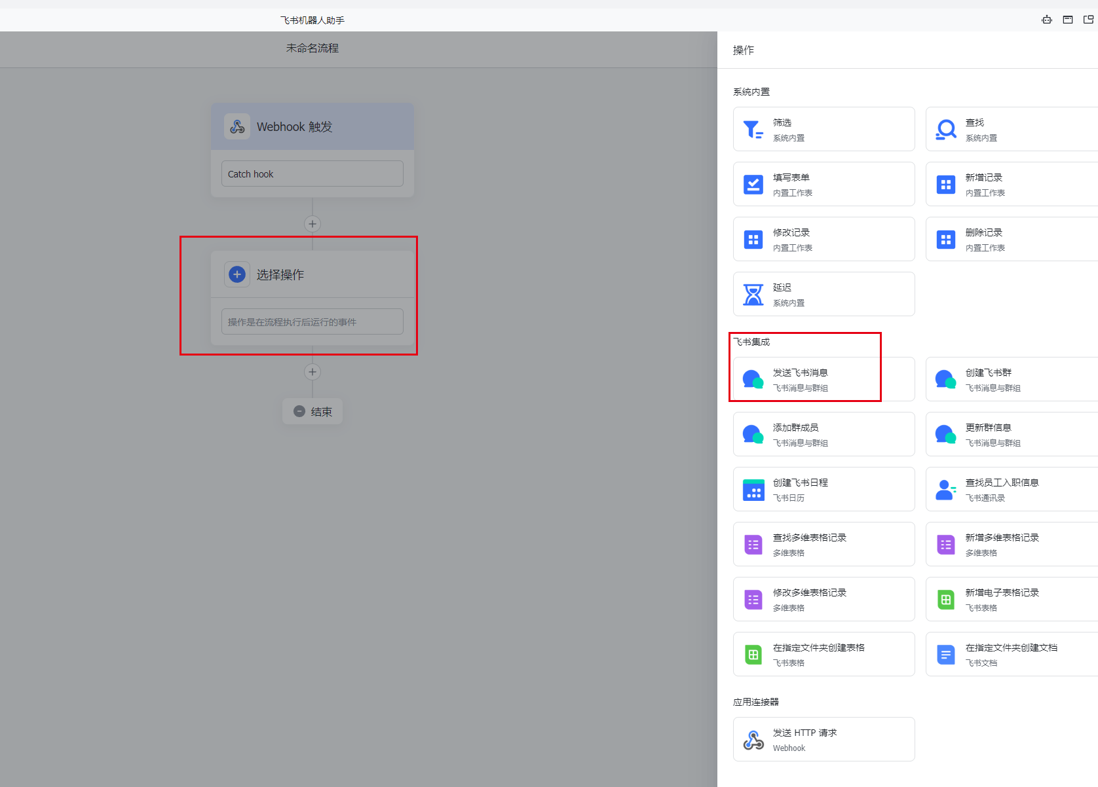Click the magnifier icon for 查找
Screen dimensions: 1098x787
945,130
